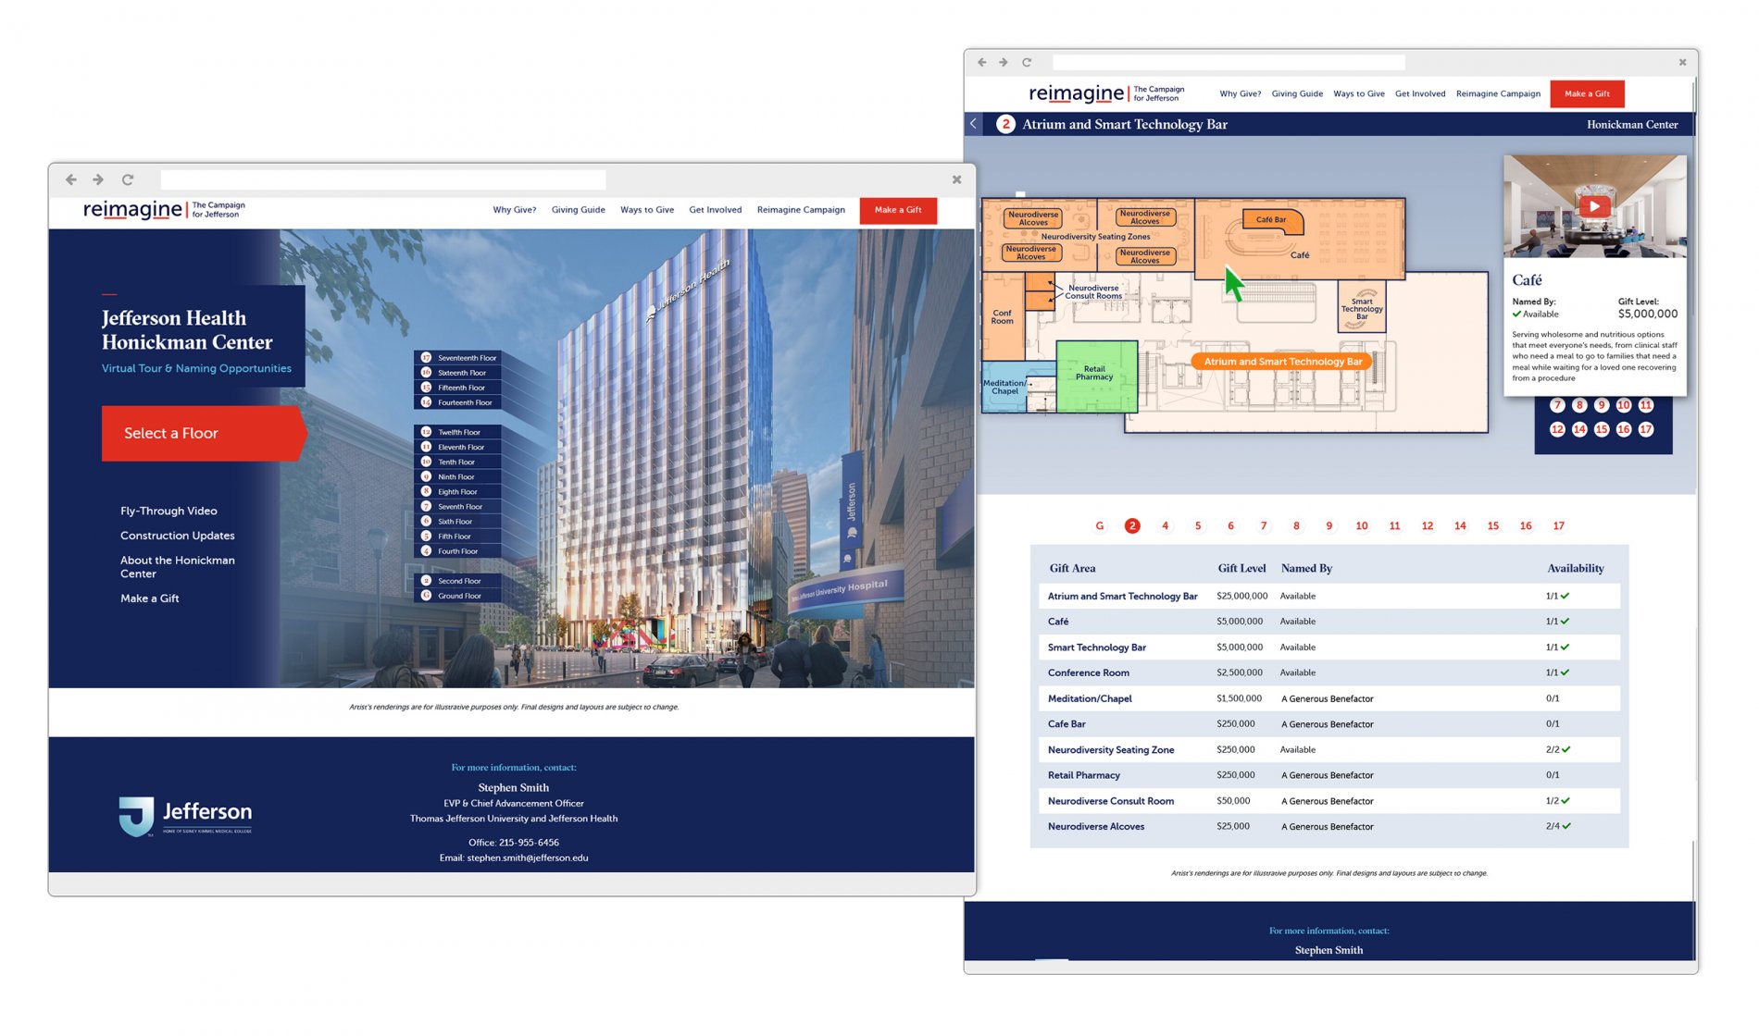
Task: Click Smart Technology Bar gift area row
Action: point(1329,647)
